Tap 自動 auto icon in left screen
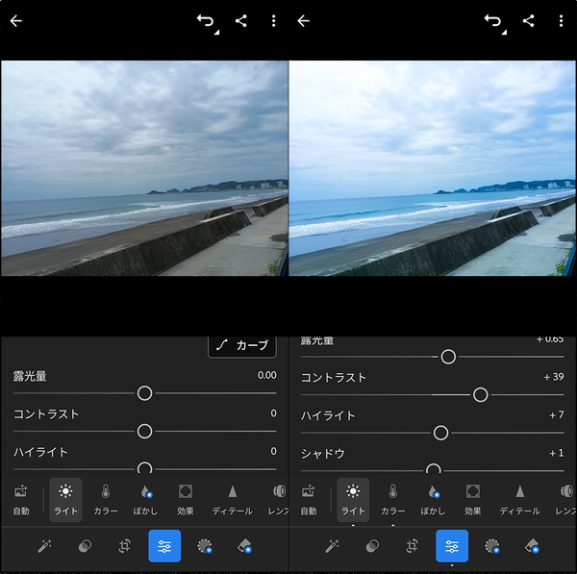The height and width of the screenshot is (574, 577). pyautogui.click(x=21, y=500)
